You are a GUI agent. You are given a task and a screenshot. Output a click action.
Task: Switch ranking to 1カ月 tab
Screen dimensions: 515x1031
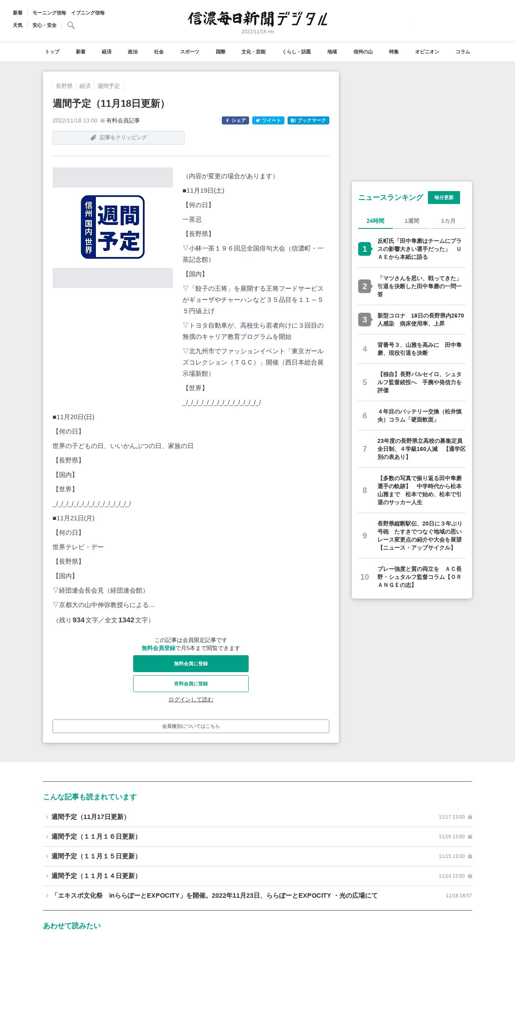[448, 221]
